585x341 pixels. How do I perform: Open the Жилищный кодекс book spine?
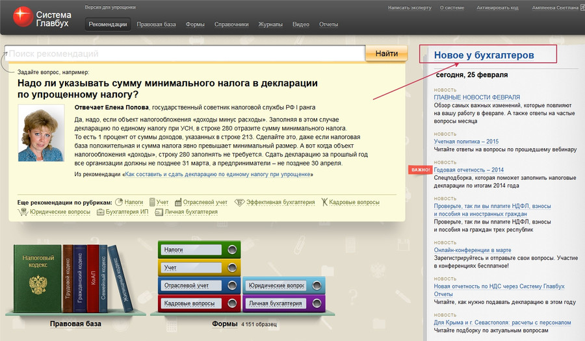click(122, 279)
